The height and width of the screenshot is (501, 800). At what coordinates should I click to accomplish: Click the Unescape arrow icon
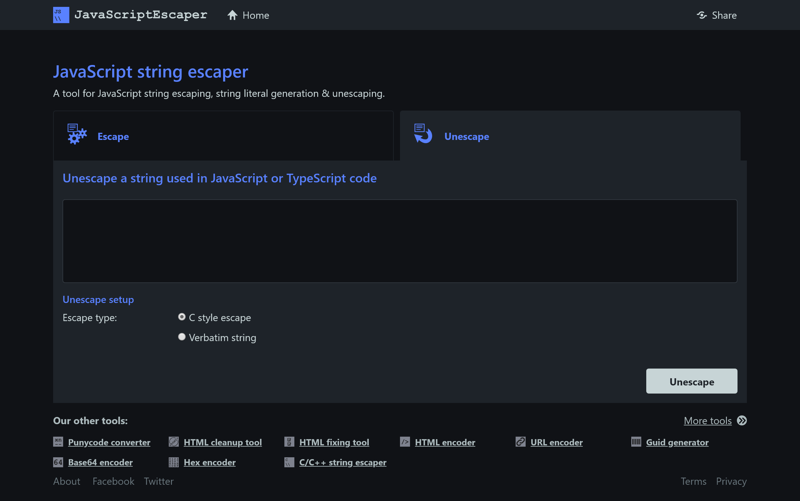(x=423, y=134)
